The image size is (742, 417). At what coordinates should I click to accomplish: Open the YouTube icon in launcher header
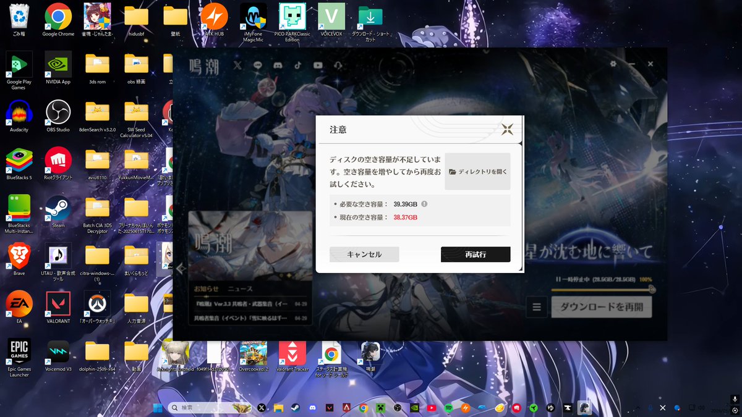click(x=318, y=65)
